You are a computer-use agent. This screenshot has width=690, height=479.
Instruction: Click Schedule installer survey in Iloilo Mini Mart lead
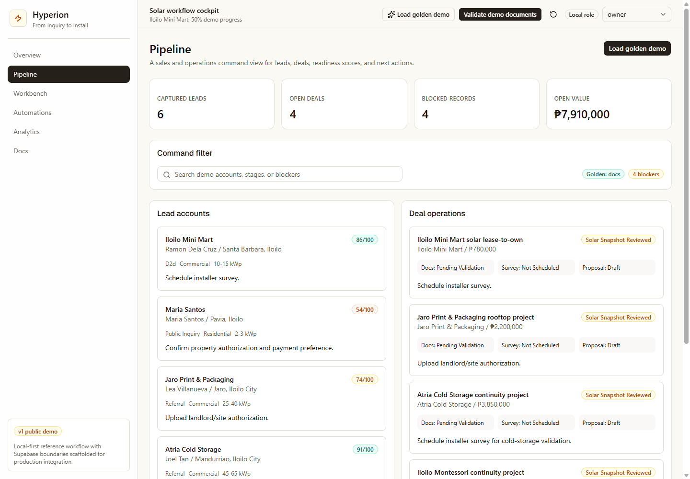click(202, 278)
